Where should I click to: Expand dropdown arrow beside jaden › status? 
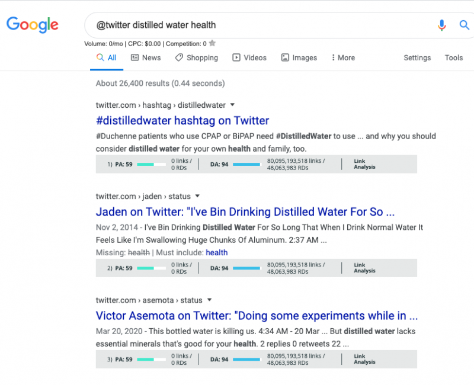[x=197, y=196]
